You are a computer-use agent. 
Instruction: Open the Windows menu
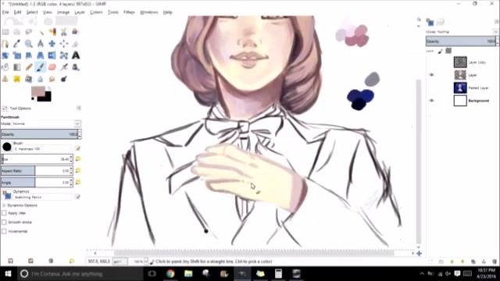pos(149,12)
